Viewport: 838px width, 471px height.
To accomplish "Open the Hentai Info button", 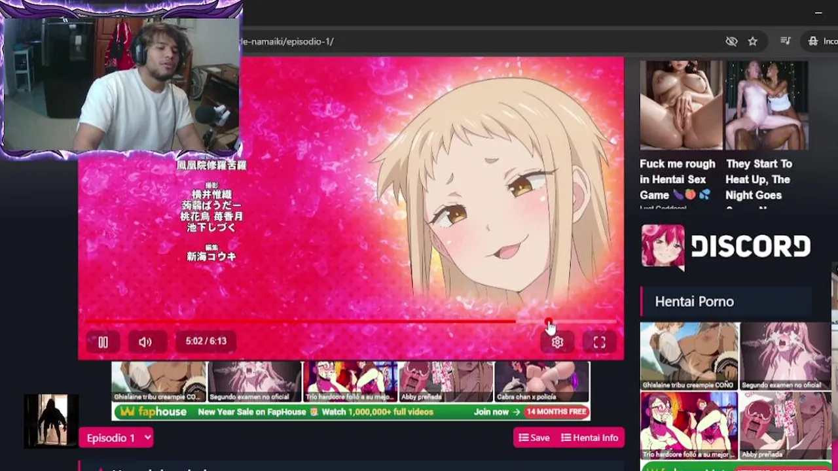I will tap(590, 438).
